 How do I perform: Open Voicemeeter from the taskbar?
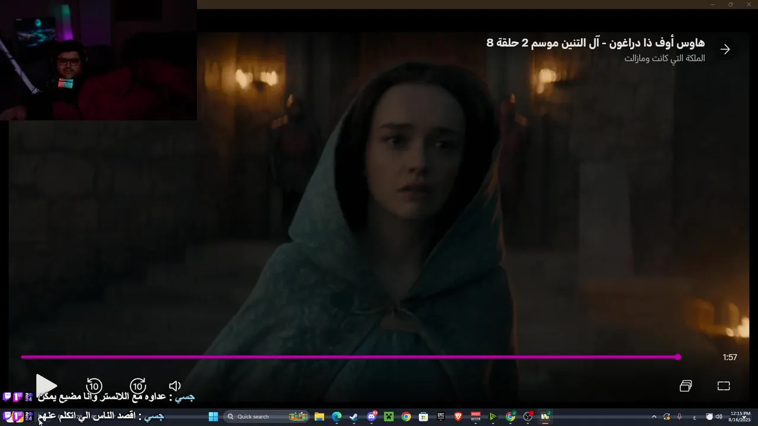pos(476,417)
